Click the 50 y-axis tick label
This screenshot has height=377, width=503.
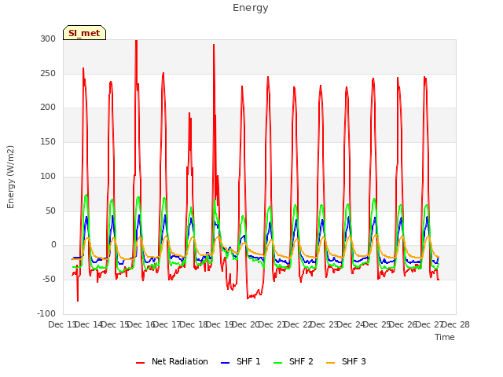[50, 210]
